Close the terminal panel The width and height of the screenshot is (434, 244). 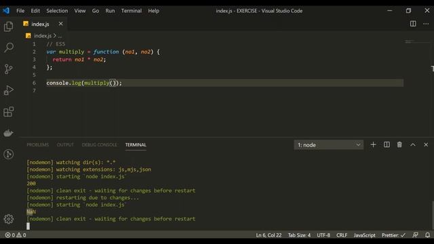426,144
